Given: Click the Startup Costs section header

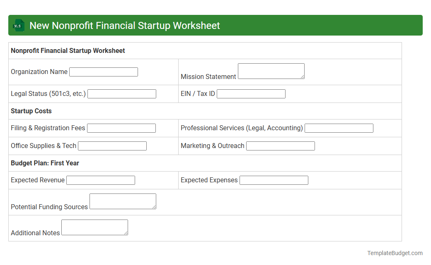Looking at the screenshot, I should pyautogui.click(x=31, y=111).
